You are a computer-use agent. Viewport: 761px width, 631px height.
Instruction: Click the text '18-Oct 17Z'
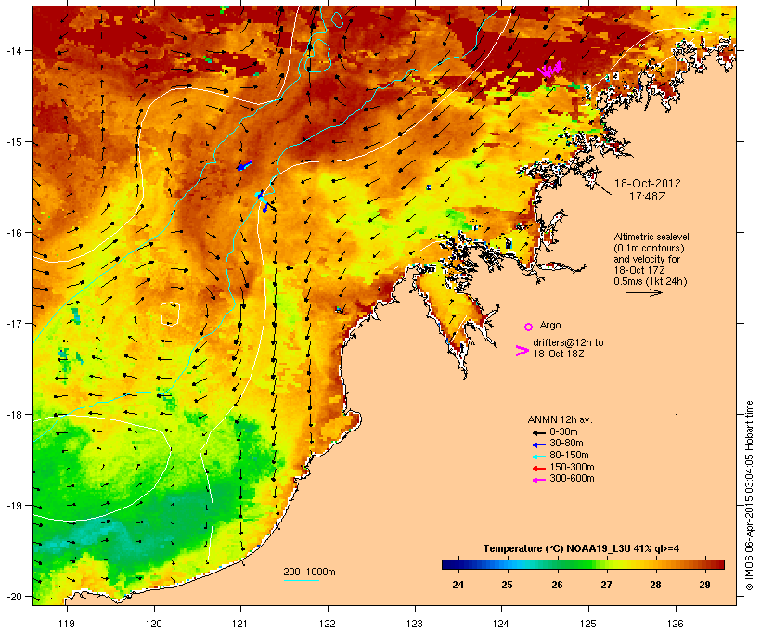pyautogui.click(x=639, y=270)
